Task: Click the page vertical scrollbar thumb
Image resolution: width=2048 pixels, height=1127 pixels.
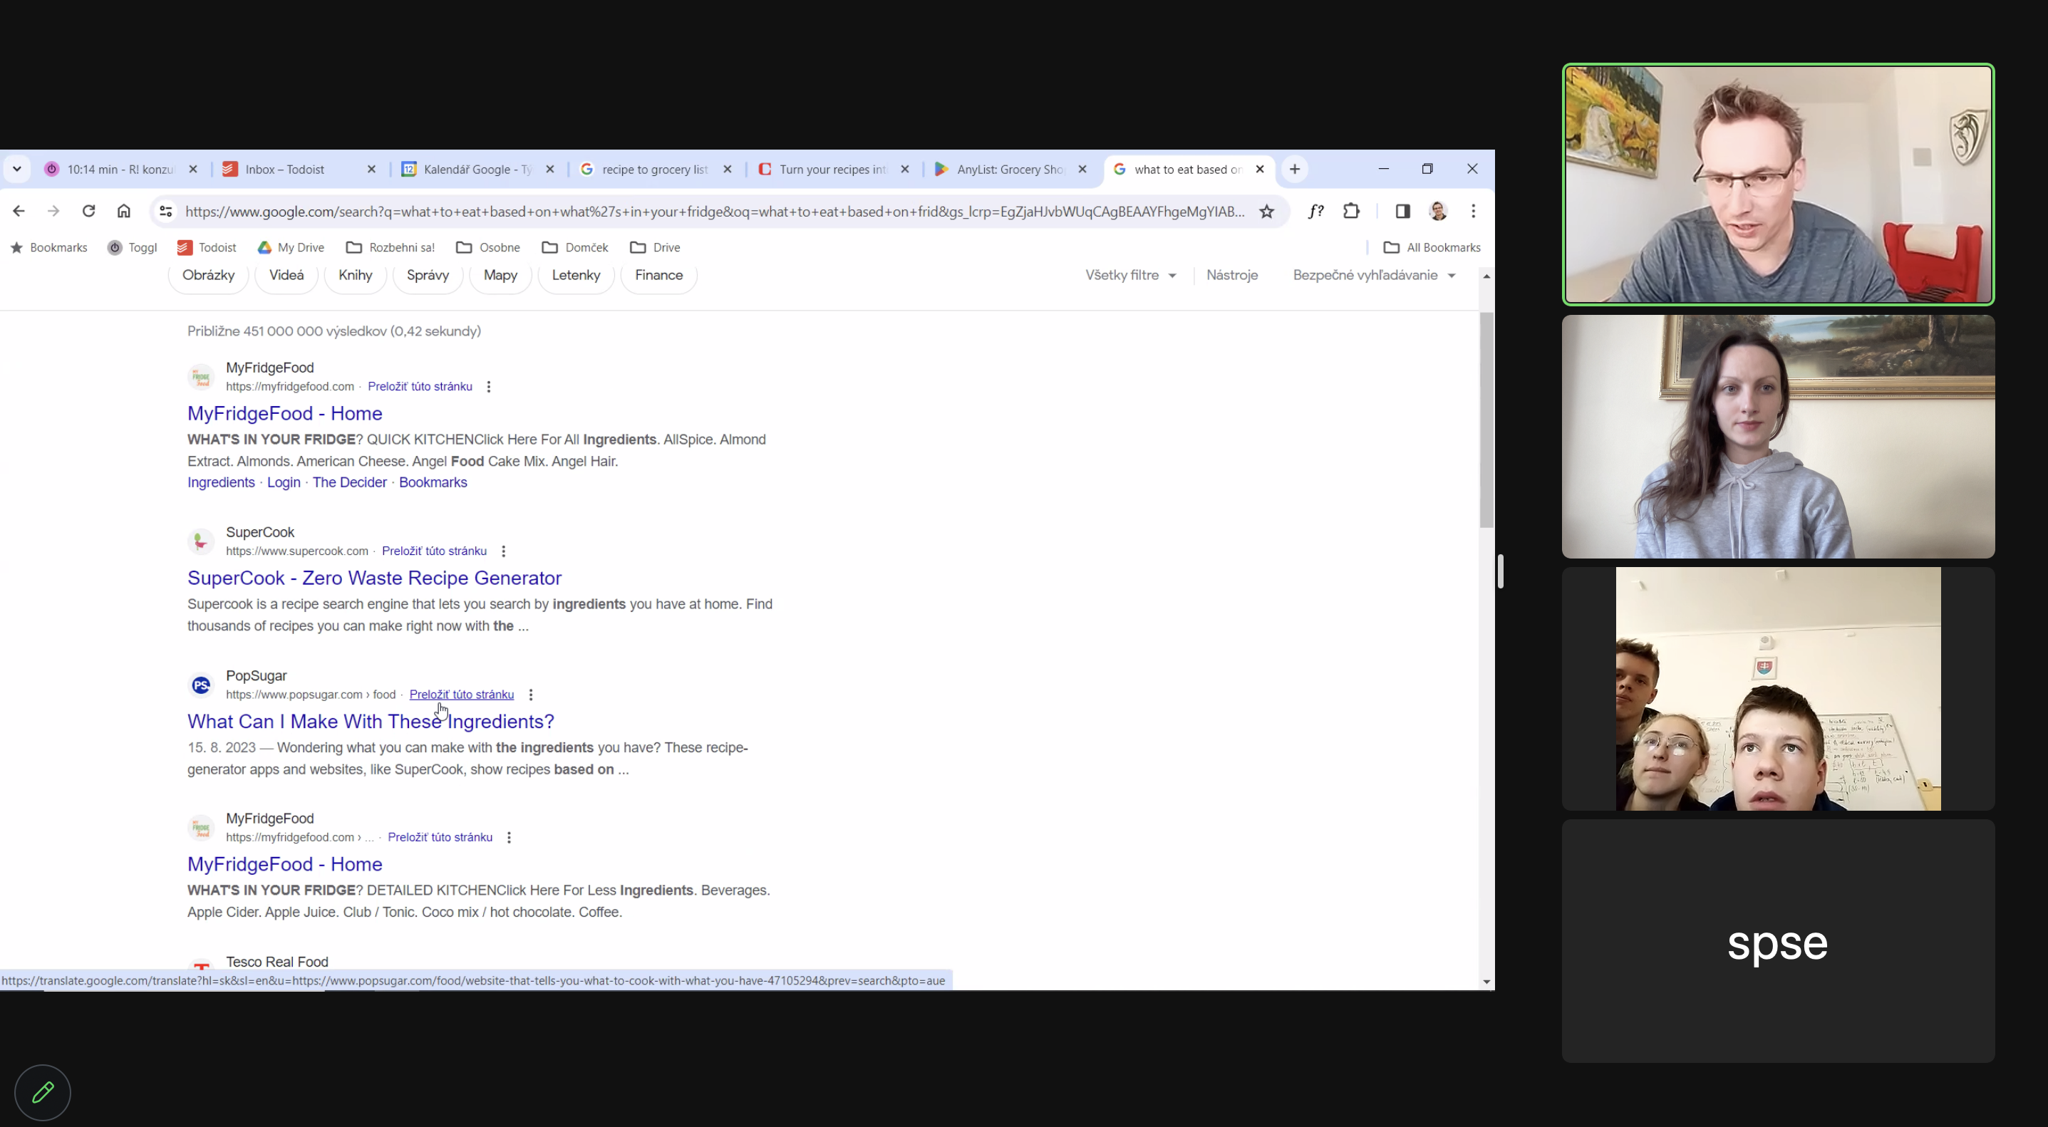Action: 1486,420
